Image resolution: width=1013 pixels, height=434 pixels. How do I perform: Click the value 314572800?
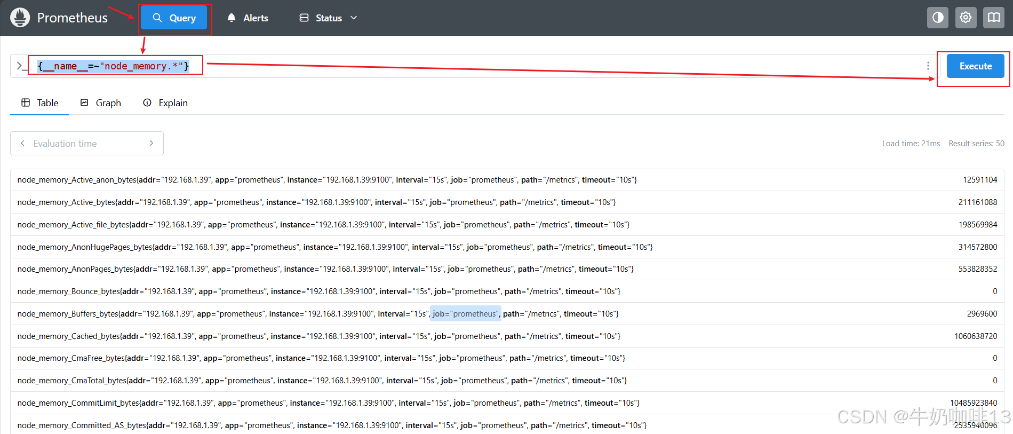[x=978, y=247]
